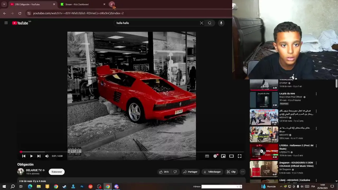Viewport: 338px width, 190px height.
Task: Open YouTube guide hamburger menu
Action: (x=6, y=23)
